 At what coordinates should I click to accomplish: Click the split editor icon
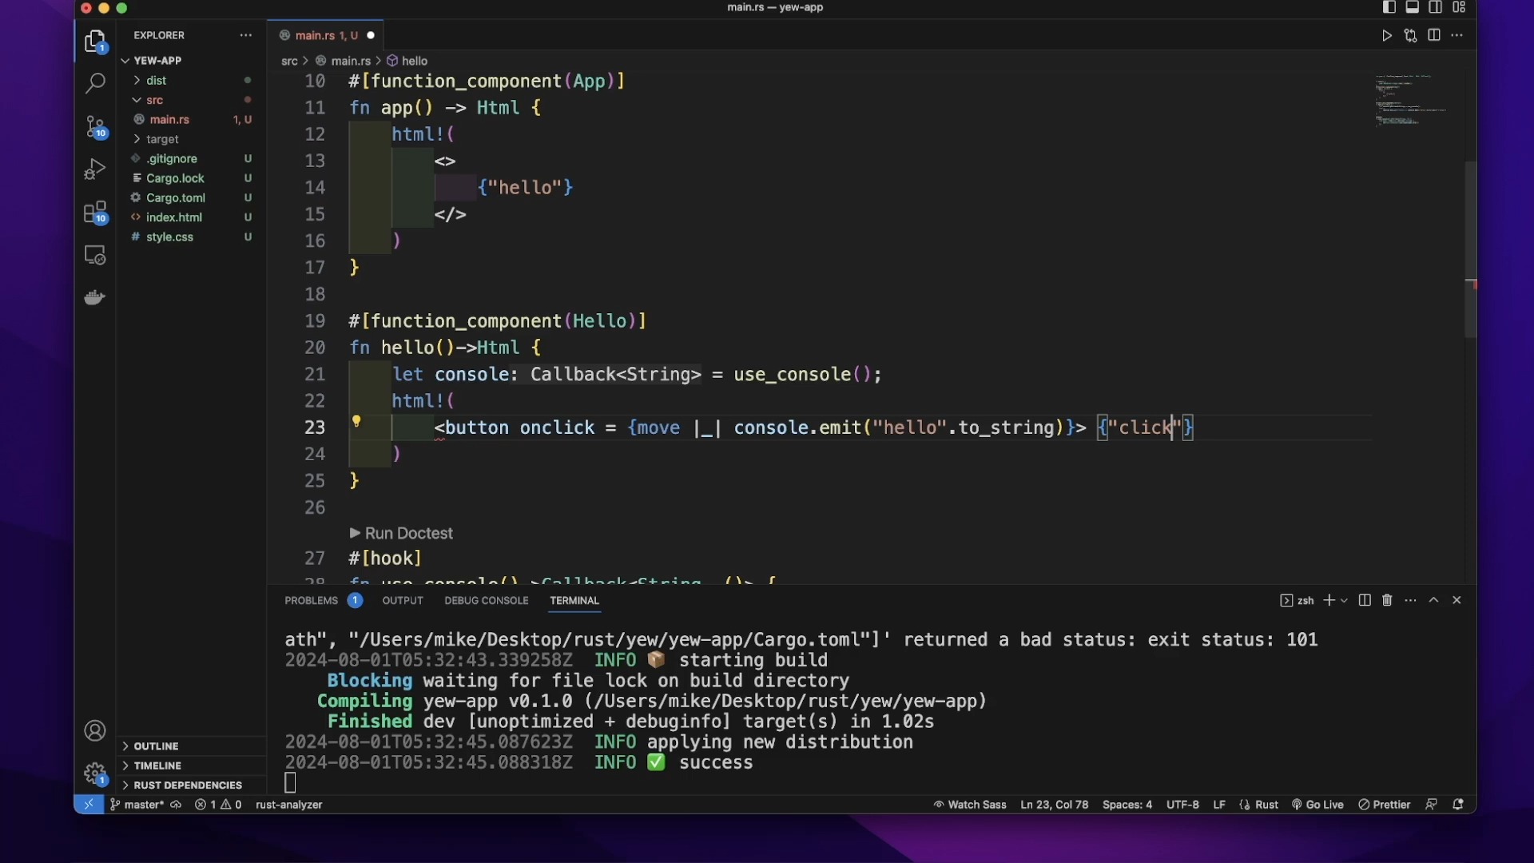(1434, 36)
